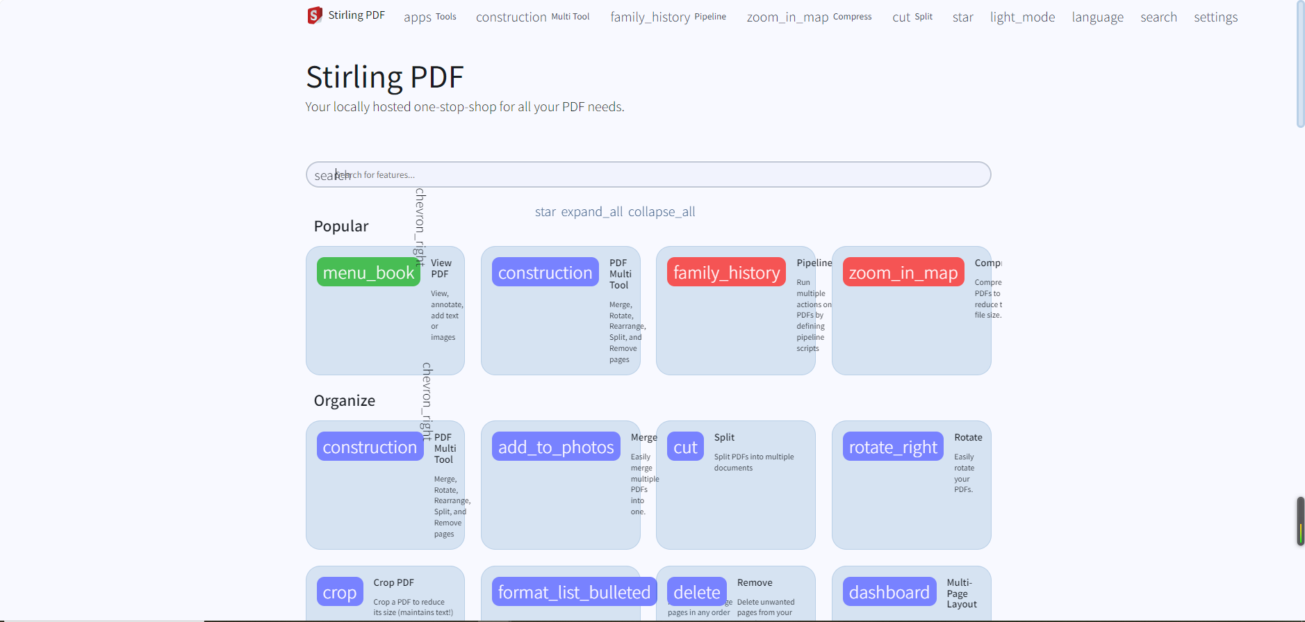Toggle light_mode theme in navbar
The image size is (1305, 622).
(1022, 17)
